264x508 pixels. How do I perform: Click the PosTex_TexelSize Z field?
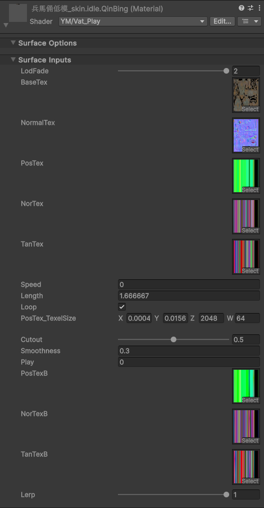[212, 318]
